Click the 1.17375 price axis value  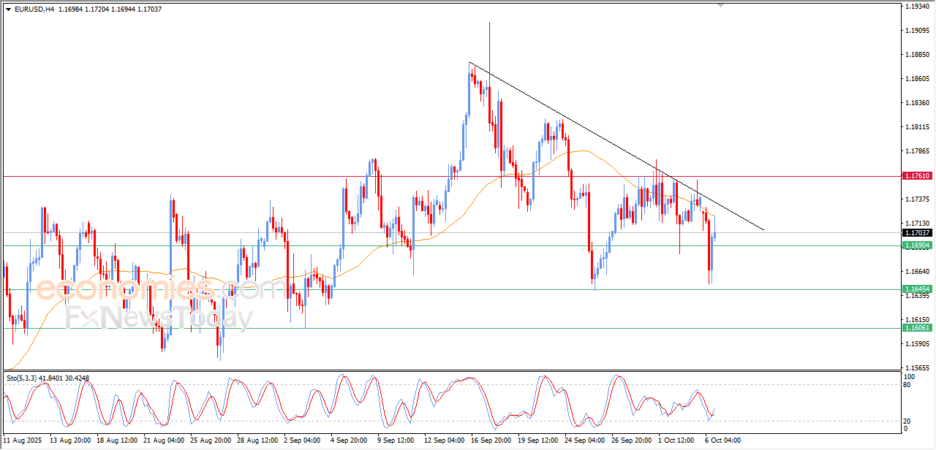pyautogui.click(x=917, y=199)
